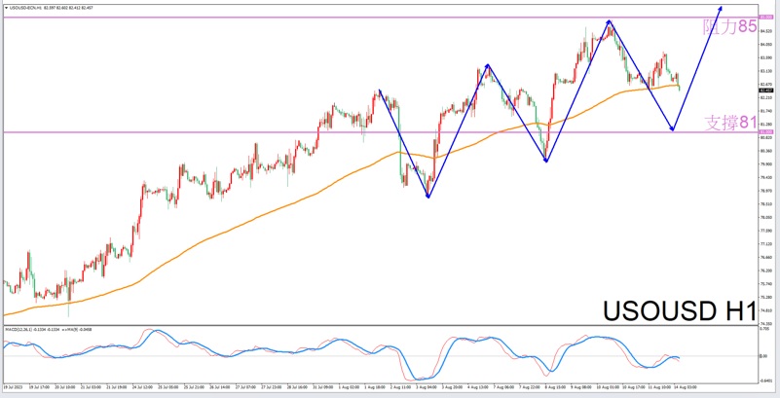Click the 81.000 support line price tag

765,131
